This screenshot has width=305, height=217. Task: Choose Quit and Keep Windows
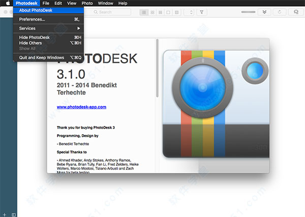pos(49,57)
